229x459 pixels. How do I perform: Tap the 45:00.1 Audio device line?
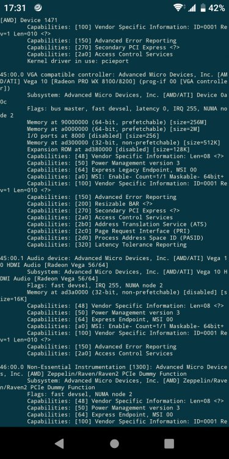114,261
